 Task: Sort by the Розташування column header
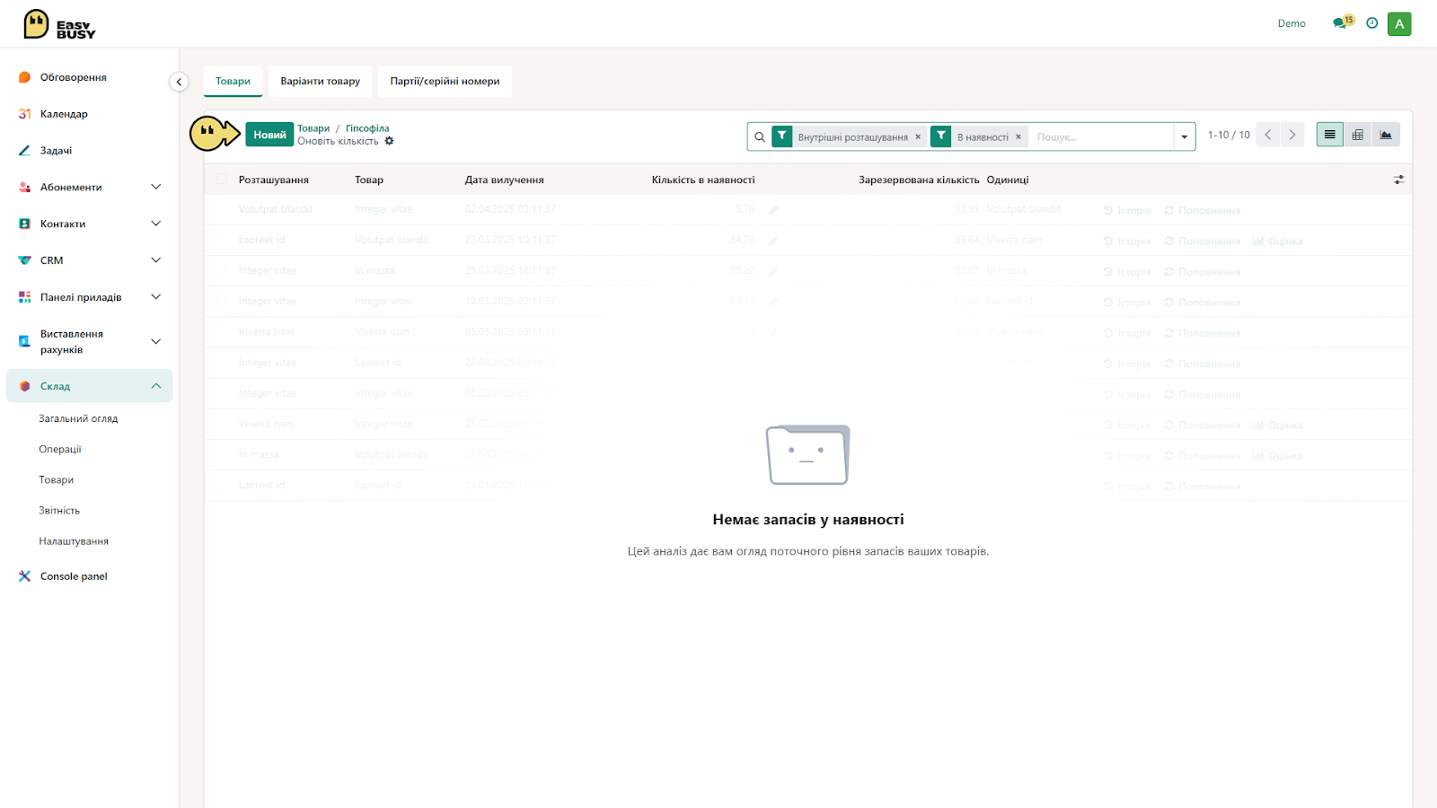pyautogui.click(x=274, y=180)
